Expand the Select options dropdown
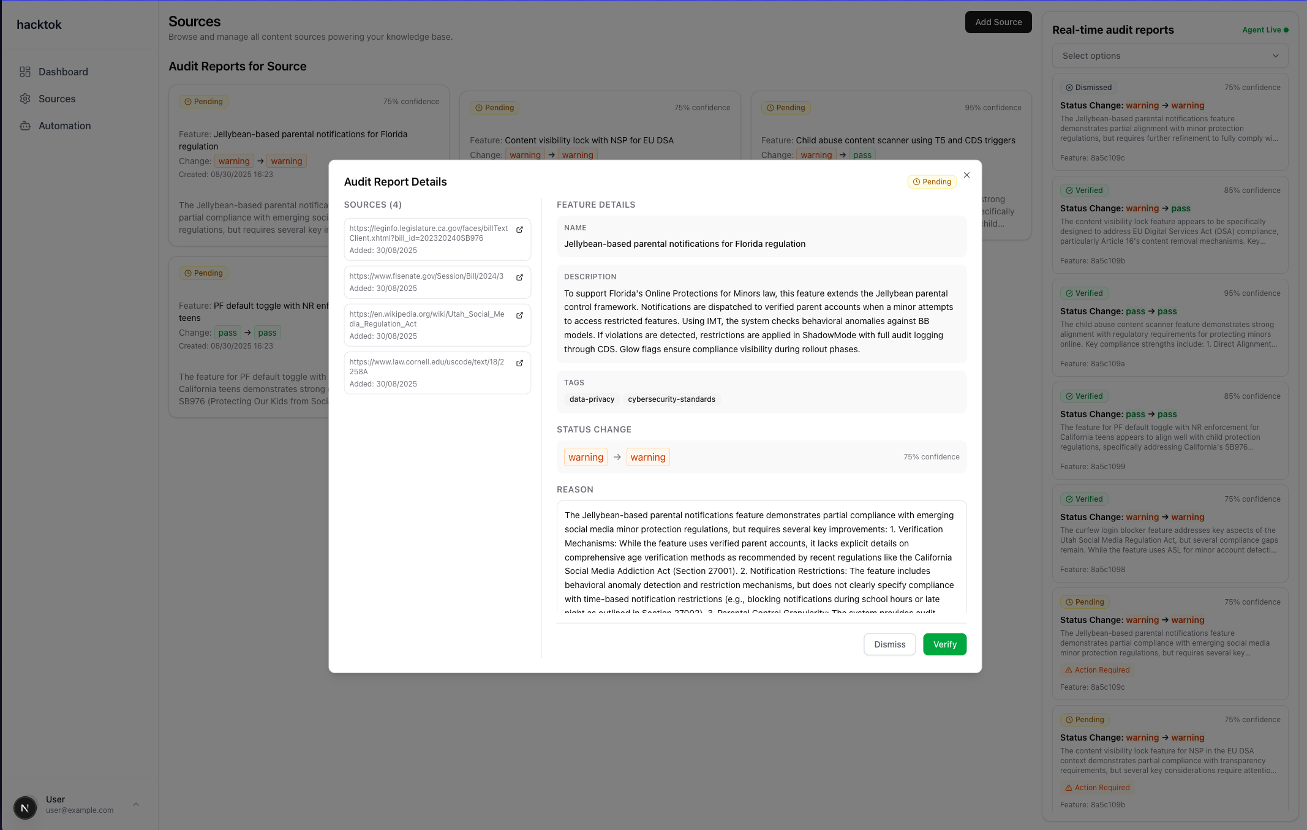Viewport: 1307px width, 830px height. (x=1170, y=56)
